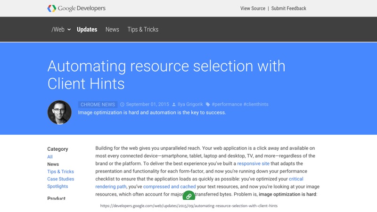
Task: Click the CHROME NEWS badge
Action: tap(98, 105)
